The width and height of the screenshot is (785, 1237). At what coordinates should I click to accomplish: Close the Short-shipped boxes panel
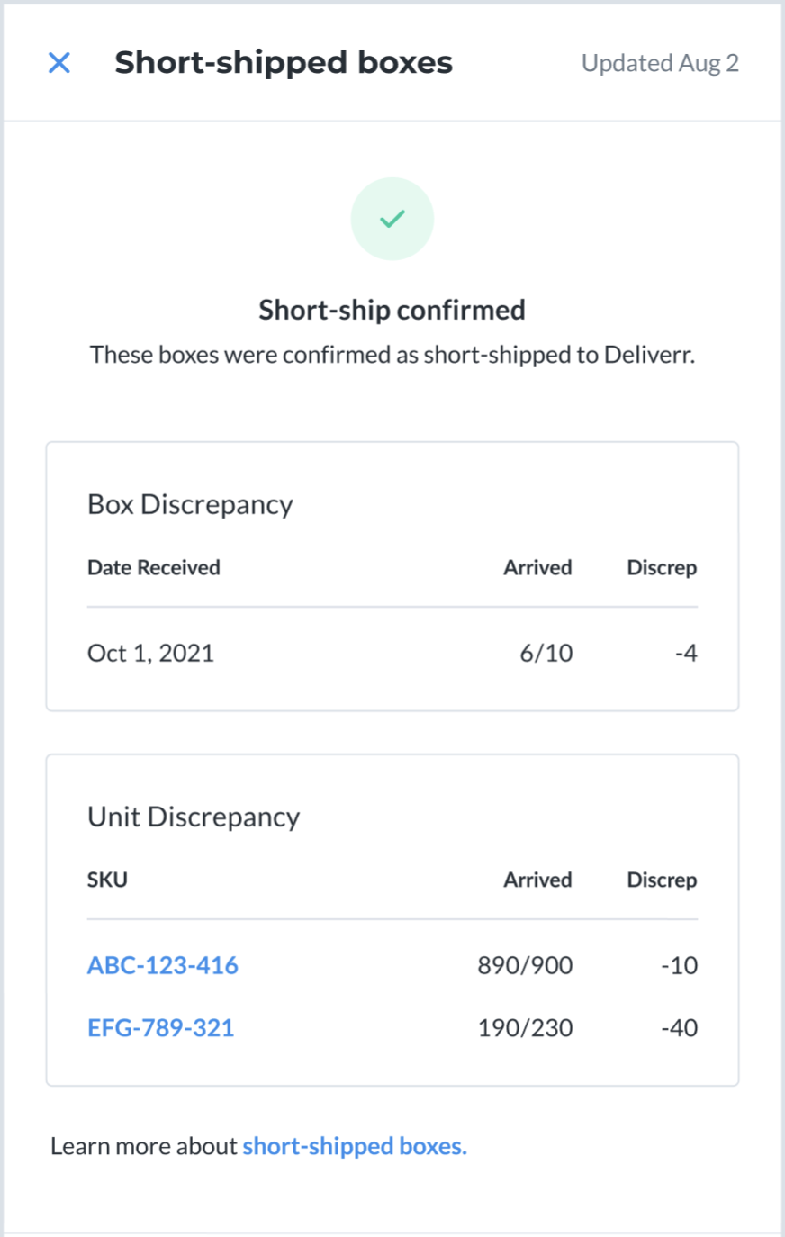[59, 63]
